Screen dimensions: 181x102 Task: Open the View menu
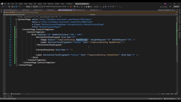click(12, 4)
